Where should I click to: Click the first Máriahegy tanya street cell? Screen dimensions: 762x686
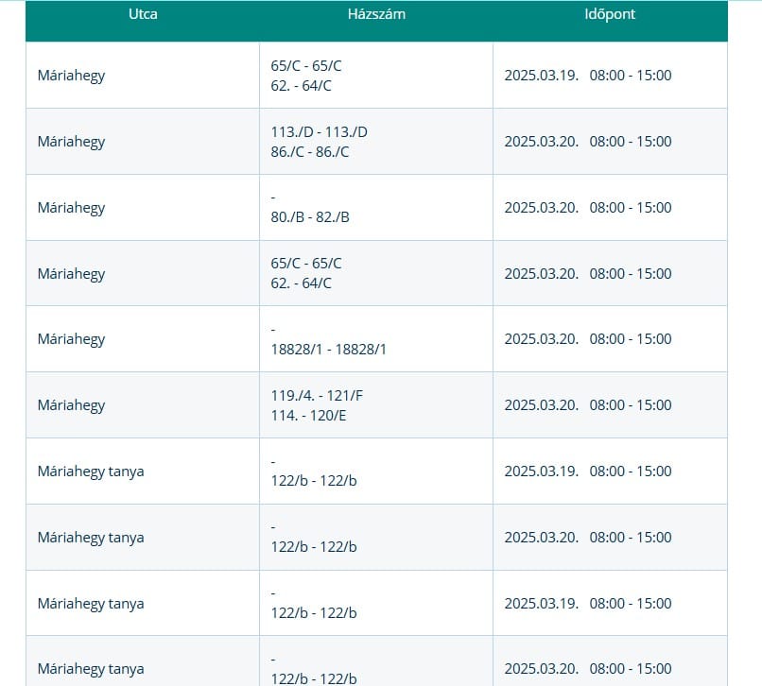tap(91, 472)
